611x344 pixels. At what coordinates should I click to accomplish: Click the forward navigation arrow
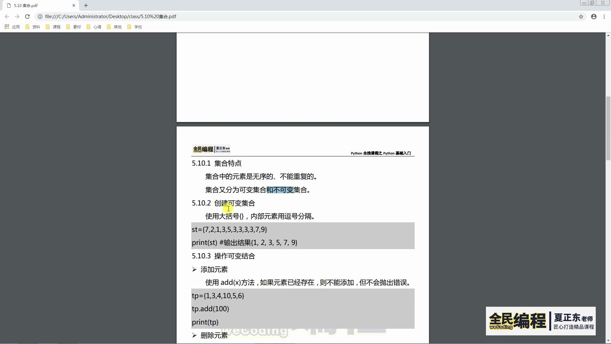point(17,17)
